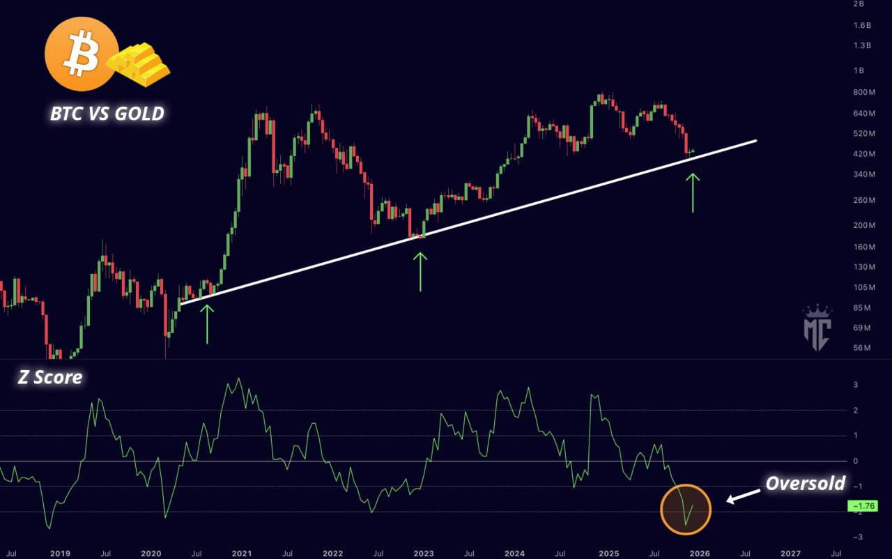Click the 2019 label on the time axis
Screen dimensions: 892x559
(x=60, y=553)
